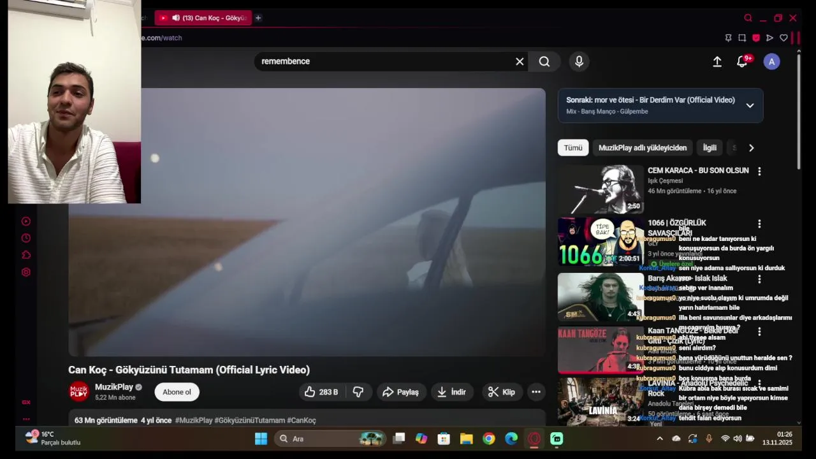Screen dimensions: 816x459
Task: Click Opera flow send arrow icon
Action: coord(769,38)
